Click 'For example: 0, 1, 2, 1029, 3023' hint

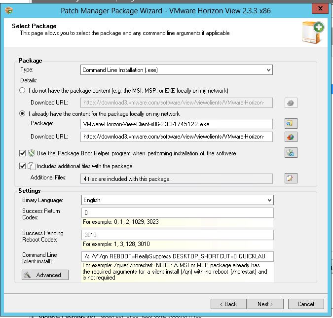(121, 222)
